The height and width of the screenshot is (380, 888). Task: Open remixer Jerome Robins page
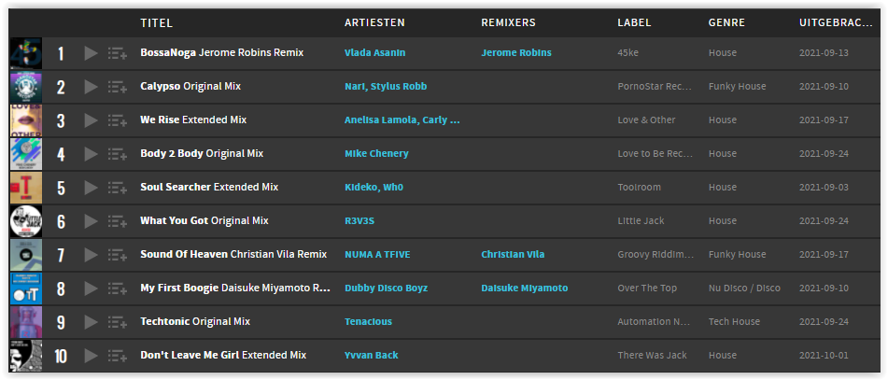point(516,52)
